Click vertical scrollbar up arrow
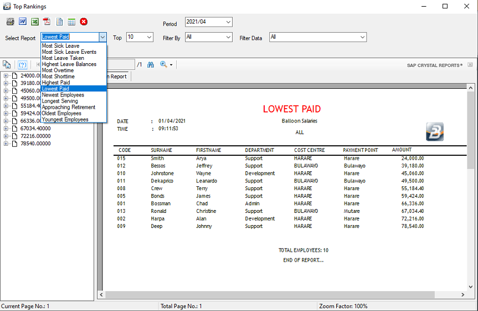The width and height of the screenshot is (478, 311). tap(471, 88)
